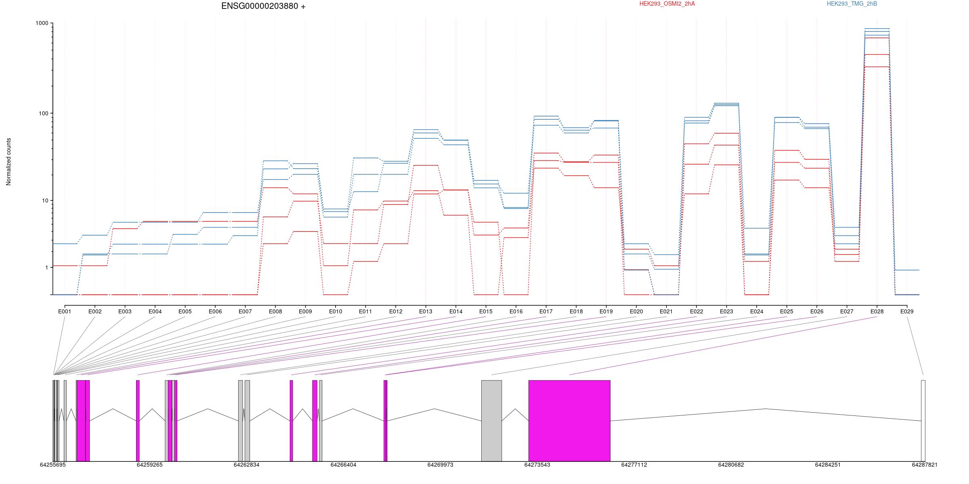Click genomic coordinate 64284251
The image size is (969, 484).
(828, 465)
